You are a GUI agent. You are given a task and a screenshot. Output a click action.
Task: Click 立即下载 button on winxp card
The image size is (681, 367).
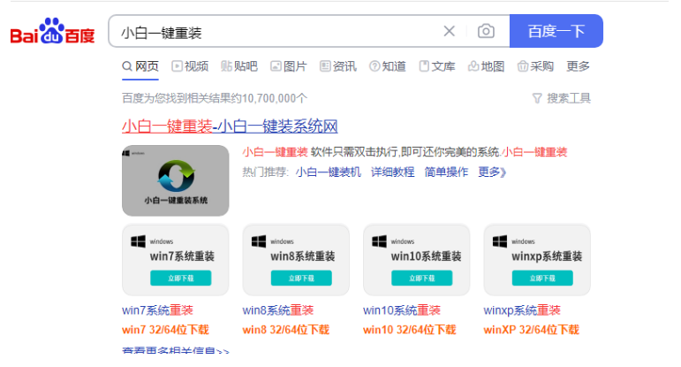[x=542, y=278]
